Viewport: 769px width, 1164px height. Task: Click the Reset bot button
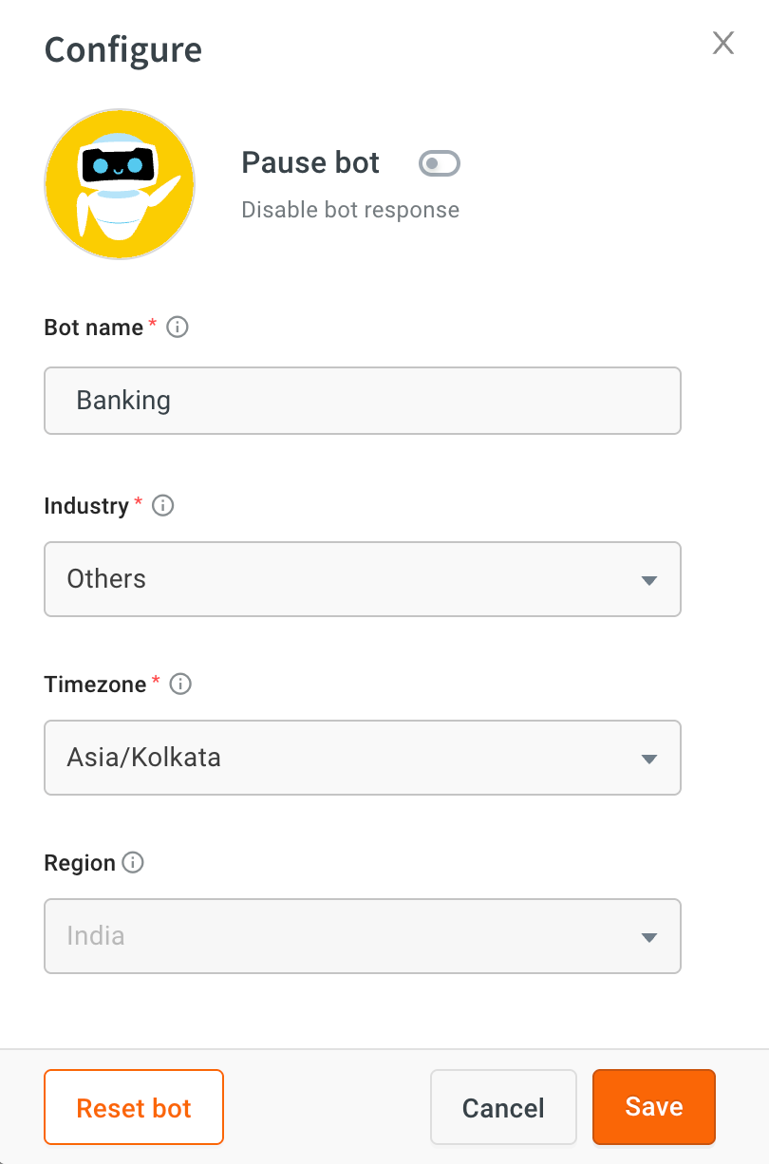134,1107
